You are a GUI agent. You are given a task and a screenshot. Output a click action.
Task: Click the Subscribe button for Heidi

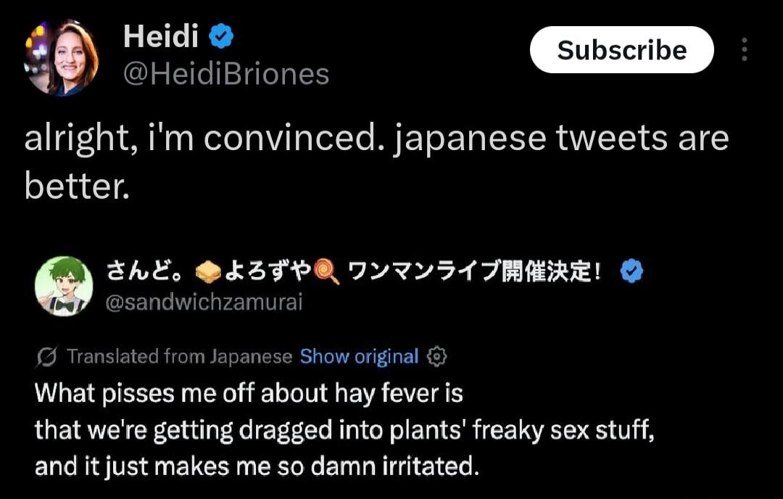(621, 50)
